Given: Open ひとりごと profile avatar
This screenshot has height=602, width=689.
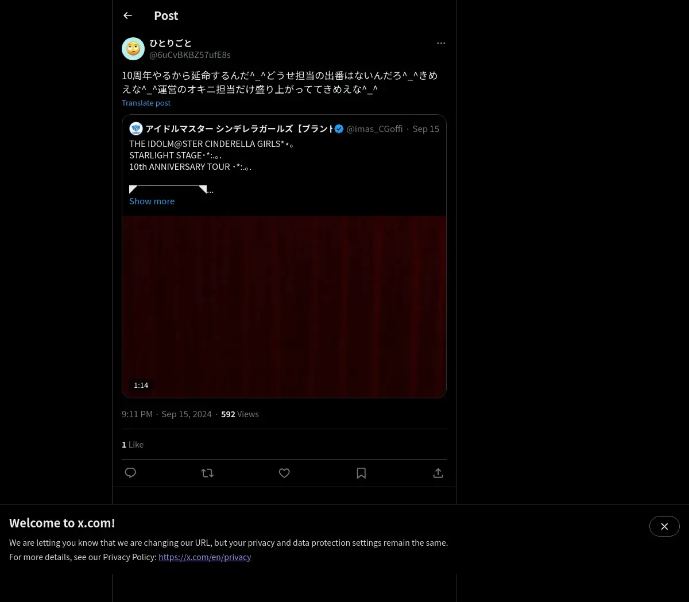Looking at the screenshot, I should [133, 49].
